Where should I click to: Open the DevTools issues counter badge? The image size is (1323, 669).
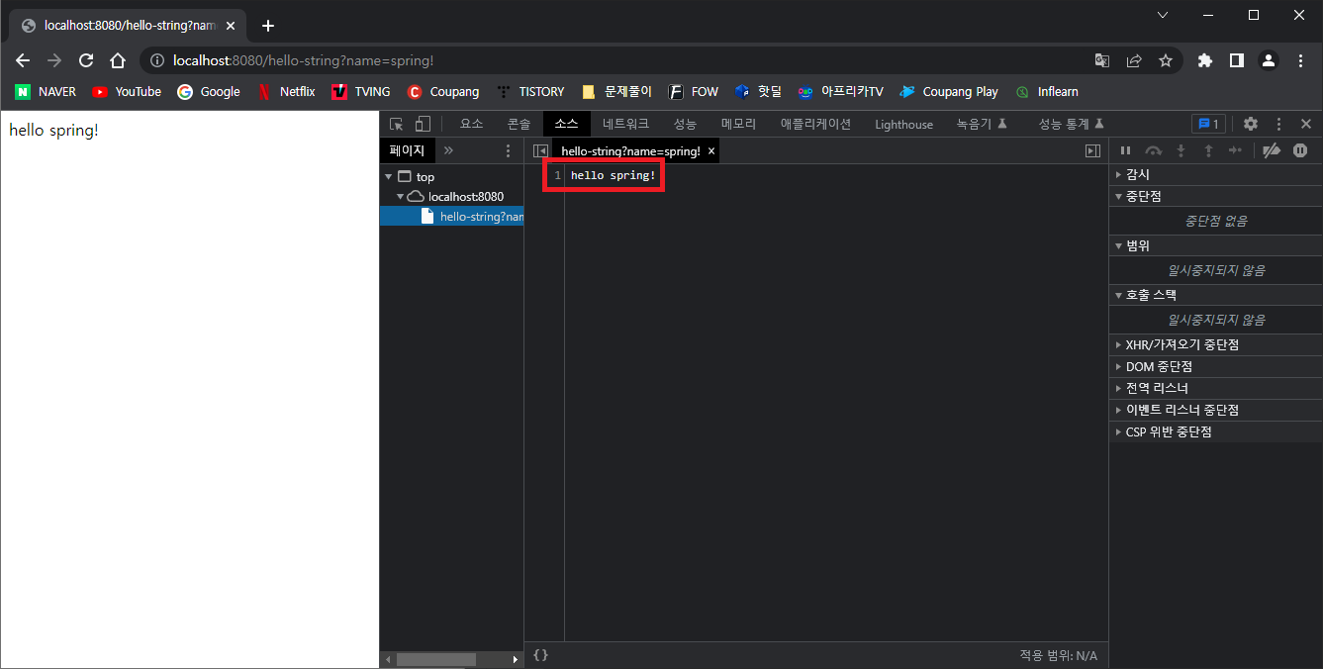[x=1209, y=124]
